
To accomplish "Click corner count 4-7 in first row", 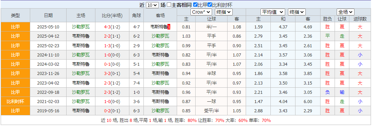I will coord(137,27).
